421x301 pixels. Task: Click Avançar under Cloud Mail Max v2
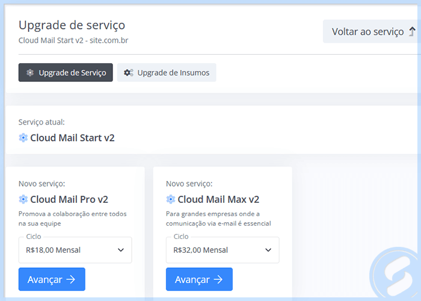pos(199,279)
